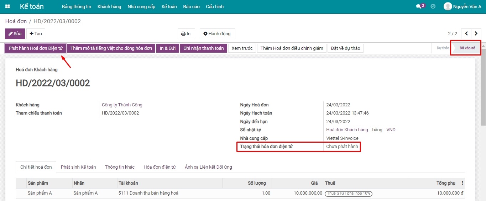
Task: Click Ghi nhận thanh toán button
Action: click(203, 48)
